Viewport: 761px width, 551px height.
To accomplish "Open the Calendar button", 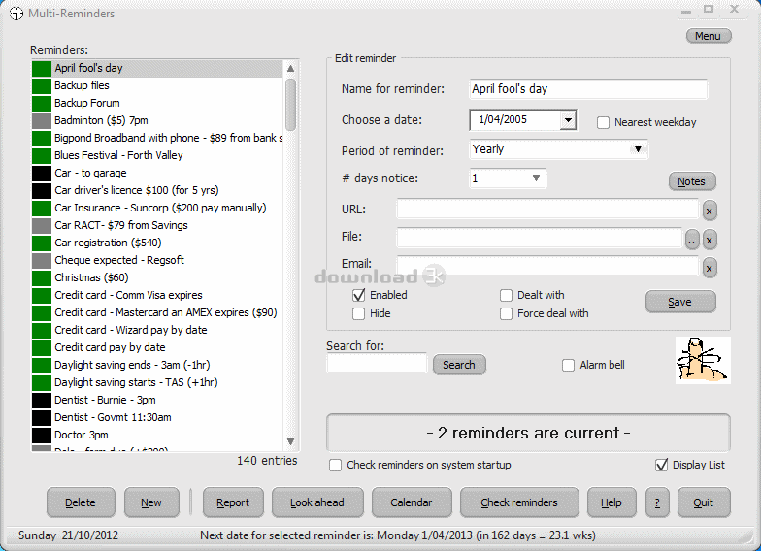I will point(412,502).
